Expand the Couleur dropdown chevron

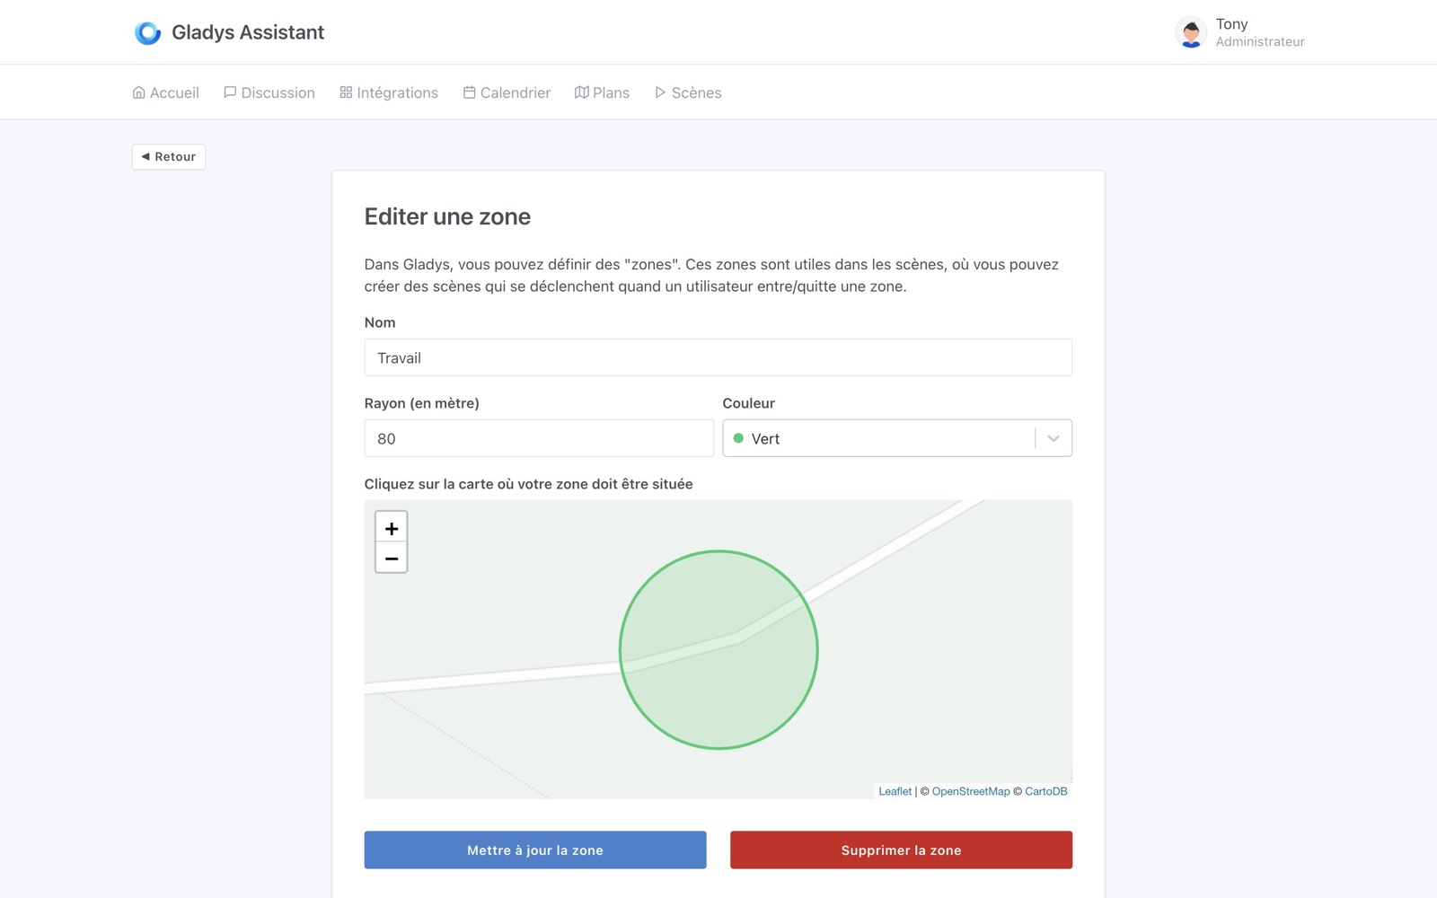(1054, 438)
